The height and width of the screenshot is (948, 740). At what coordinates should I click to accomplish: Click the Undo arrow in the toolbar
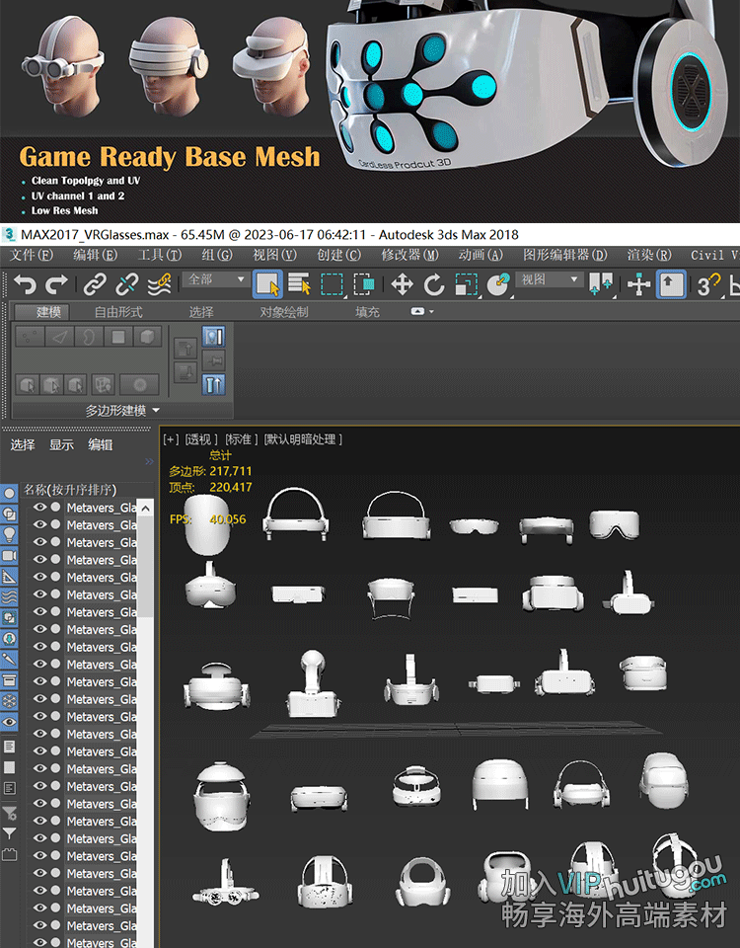pyautogui.click(x=25, y=285)
